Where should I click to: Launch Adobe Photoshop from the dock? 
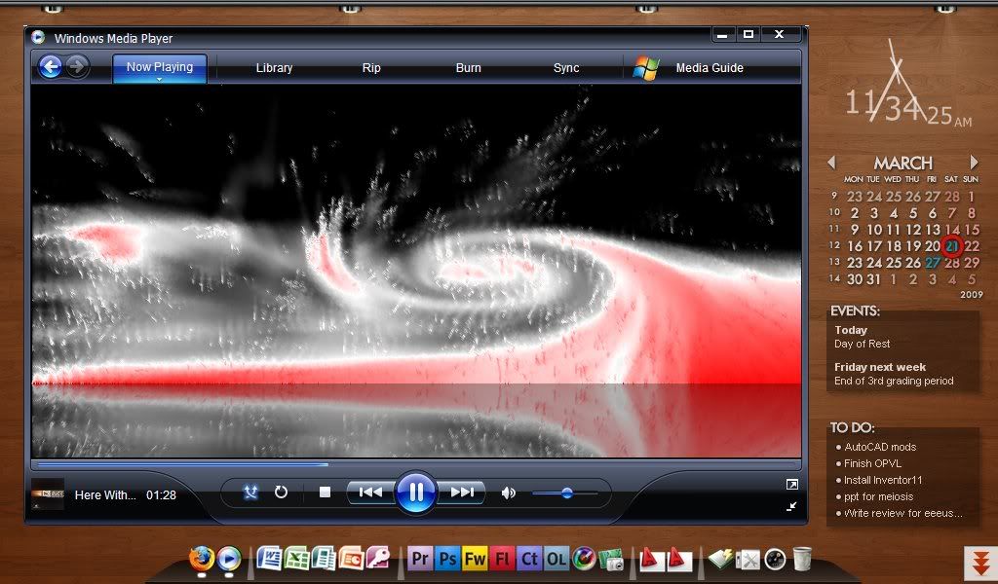tap(447, 559)
